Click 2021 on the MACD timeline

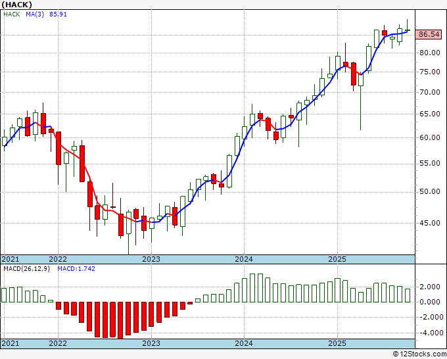[x=11, y=343]
